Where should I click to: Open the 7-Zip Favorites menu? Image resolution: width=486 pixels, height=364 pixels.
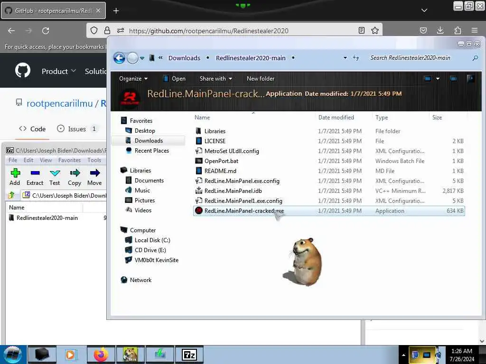(x=69, y=160)
